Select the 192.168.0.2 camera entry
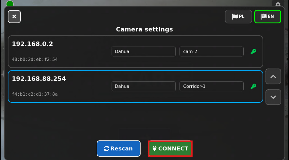289x160 pixels. (135, 52)
